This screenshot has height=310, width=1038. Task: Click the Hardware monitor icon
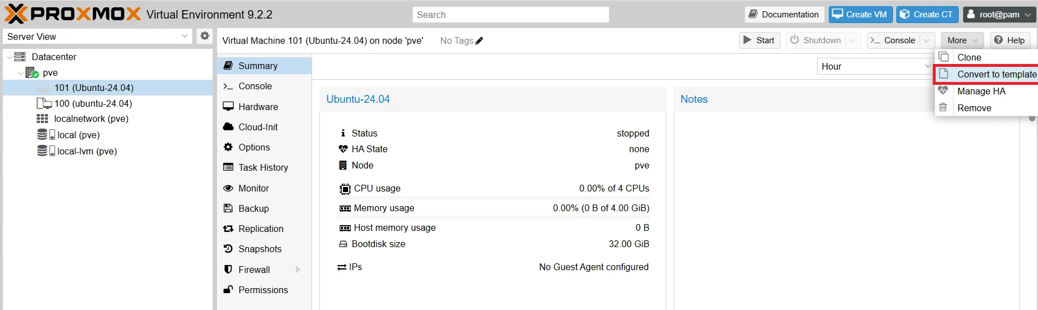(228, 107)
